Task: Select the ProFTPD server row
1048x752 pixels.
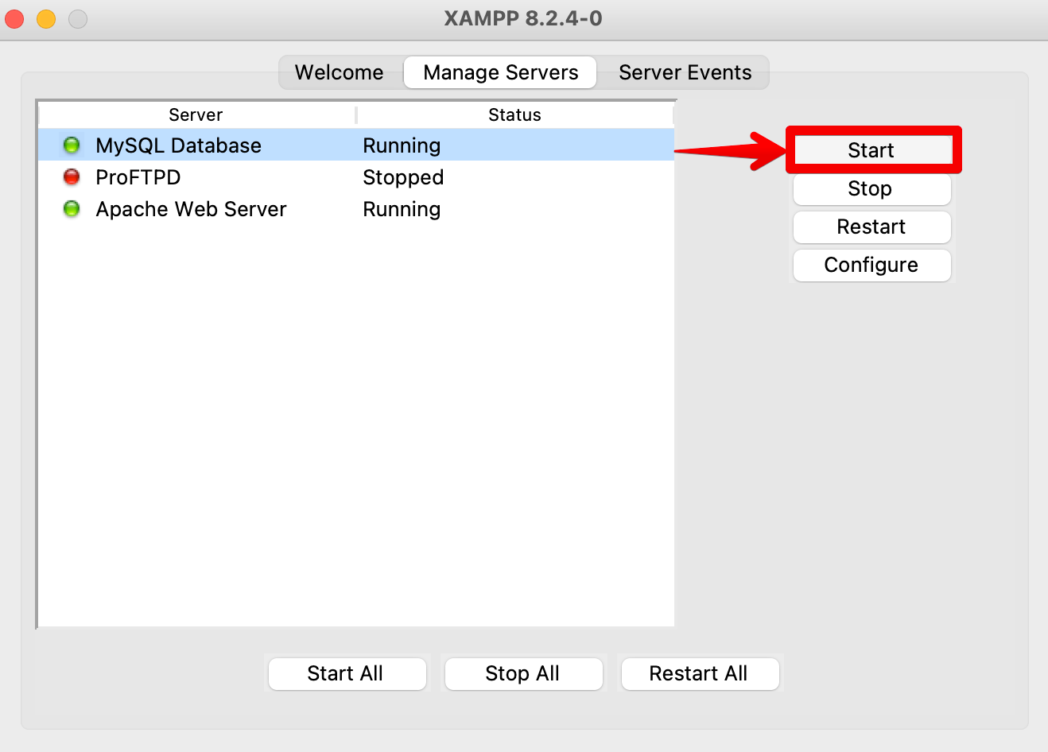Action: (x=356, y=177)
